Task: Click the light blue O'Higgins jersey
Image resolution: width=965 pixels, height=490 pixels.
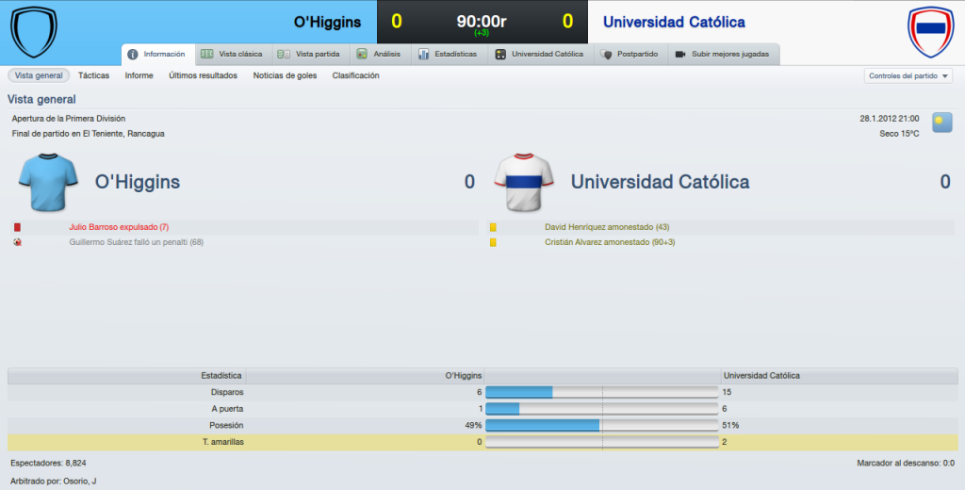Action: coord(48,182)
